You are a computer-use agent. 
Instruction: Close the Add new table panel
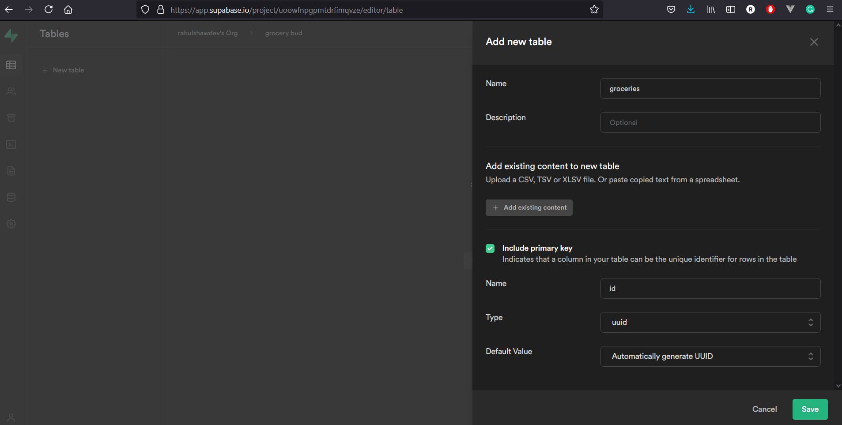pyautogui.click(x=814, y=42)
